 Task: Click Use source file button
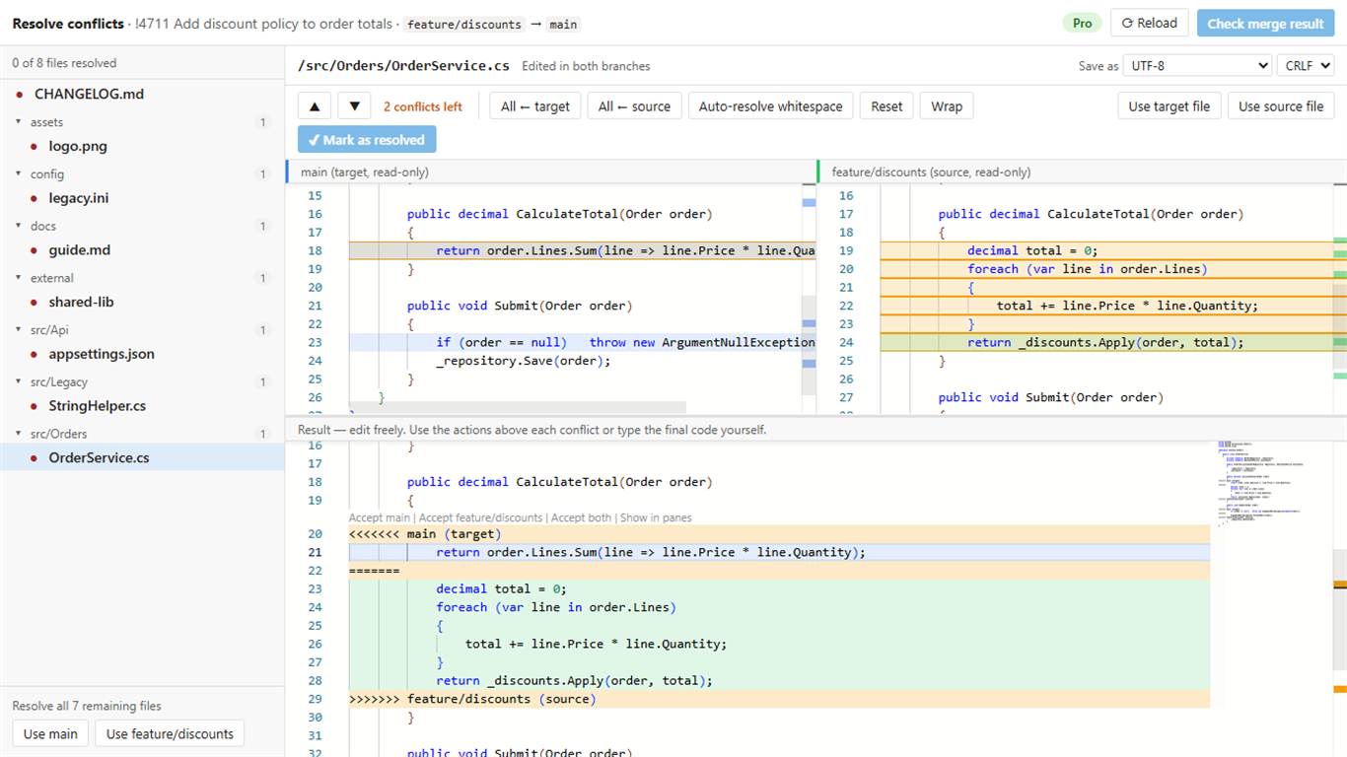tap(1281, 106)
